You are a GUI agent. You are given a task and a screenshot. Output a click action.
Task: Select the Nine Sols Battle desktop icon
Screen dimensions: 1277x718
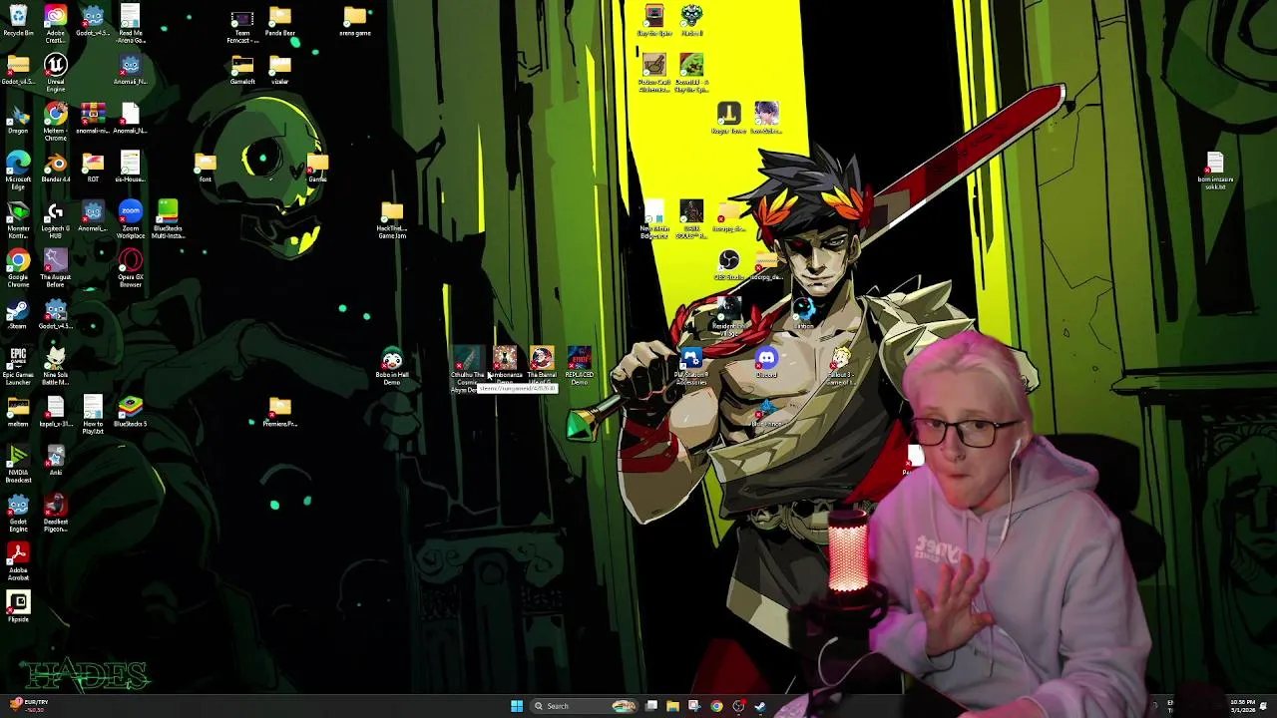56,366
